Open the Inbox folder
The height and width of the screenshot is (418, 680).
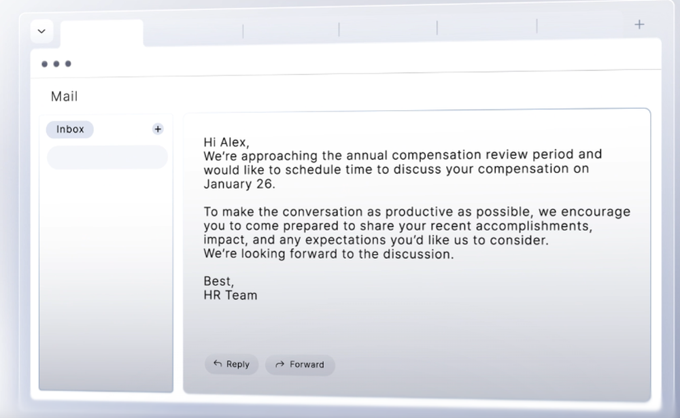coord(70,129)
